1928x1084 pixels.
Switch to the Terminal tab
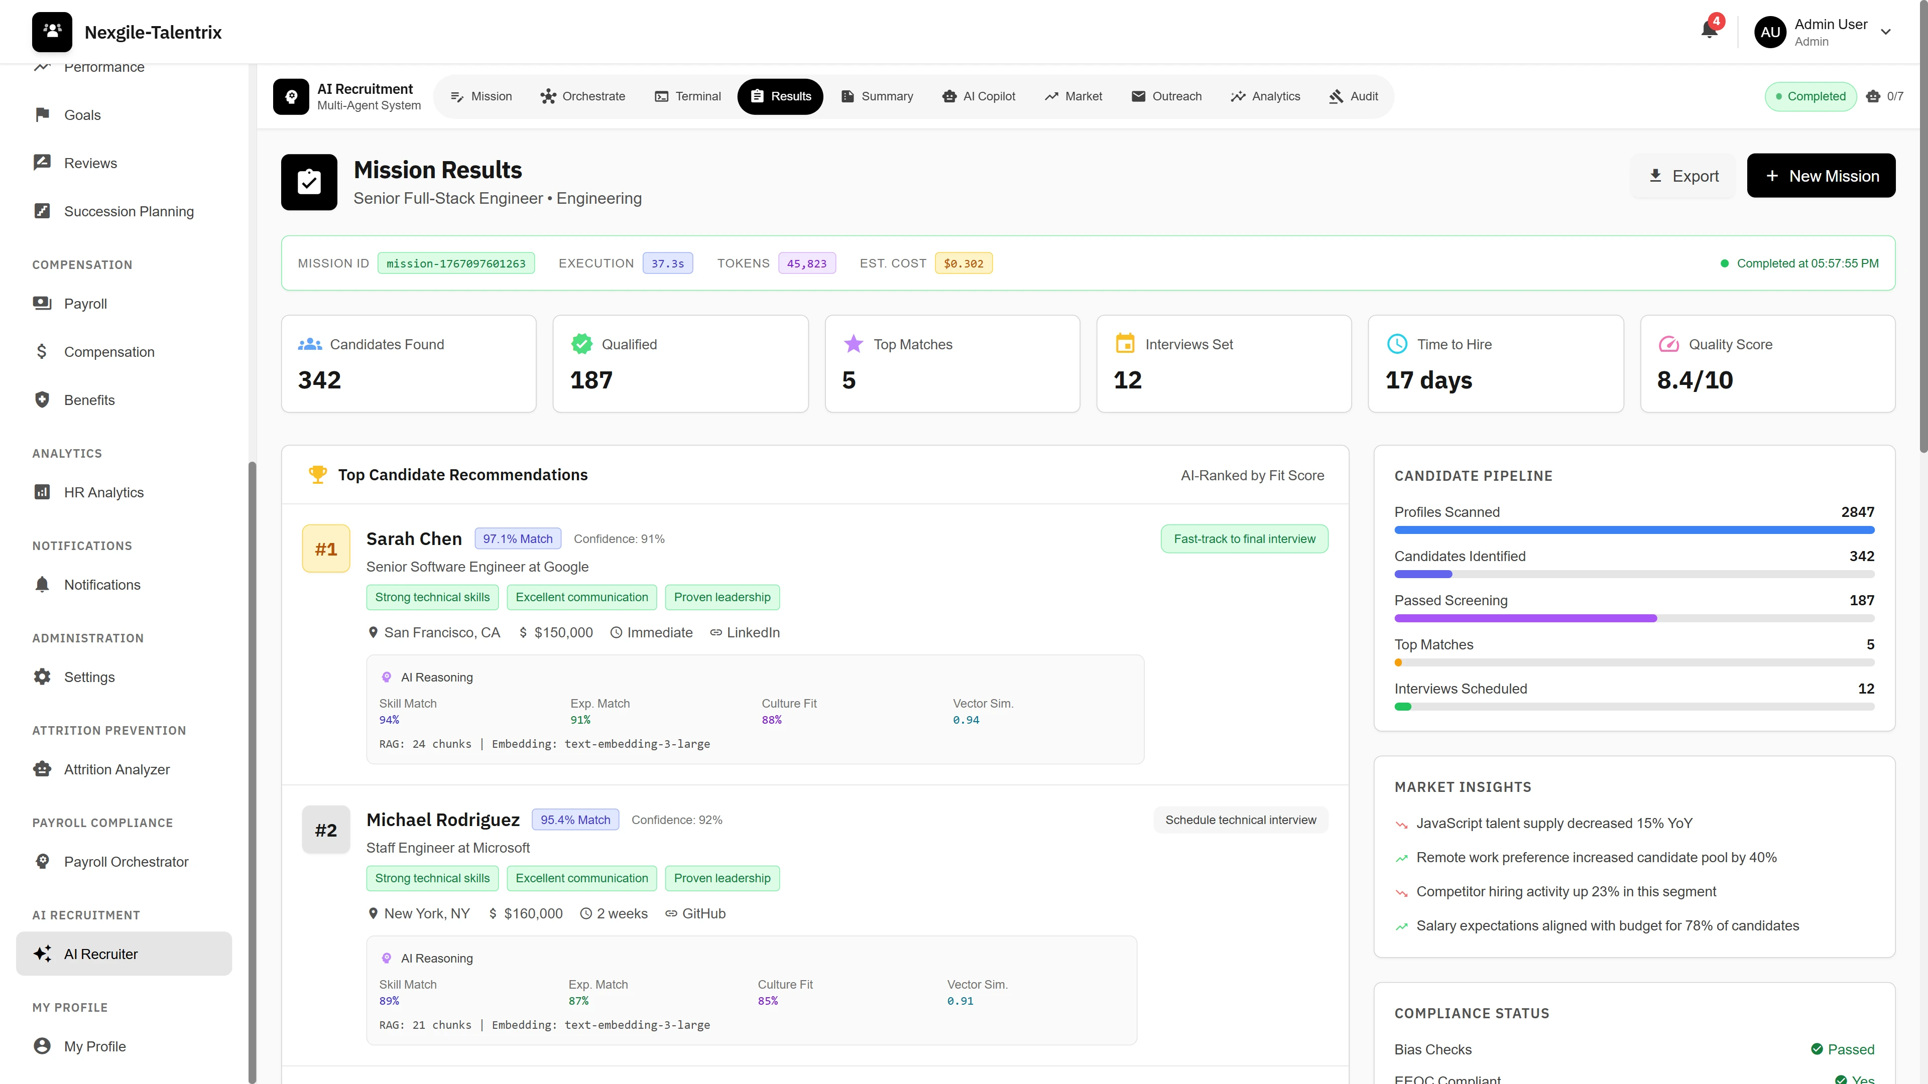coord(687,96)
